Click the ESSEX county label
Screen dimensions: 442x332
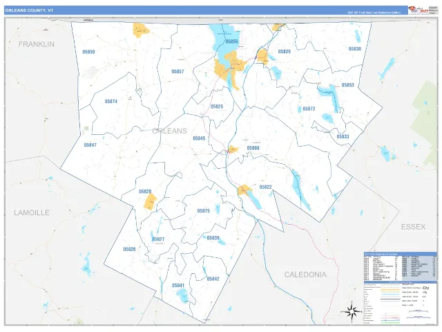(413, 227)
